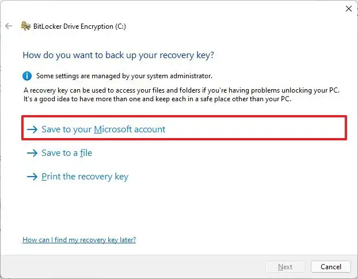Click the back arrow in the wizard header
Image resolution: width=358 pixels, height=279 pixels.
(x=9, y=26)
